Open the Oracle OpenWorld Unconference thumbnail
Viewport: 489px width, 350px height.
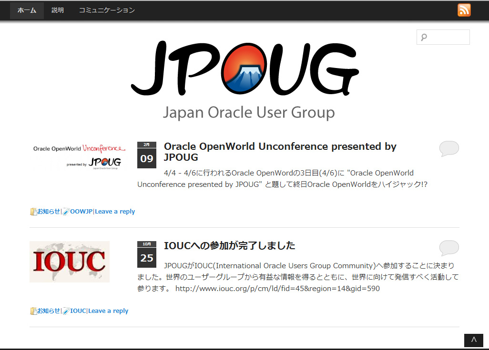pyautogui.click(x=79, y=156)
